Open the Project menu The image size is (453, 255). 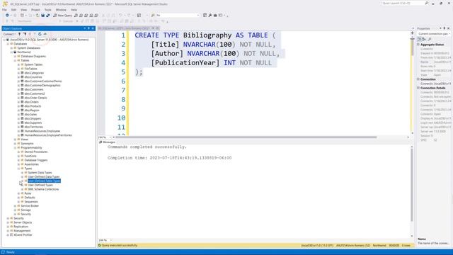(35, 10)
